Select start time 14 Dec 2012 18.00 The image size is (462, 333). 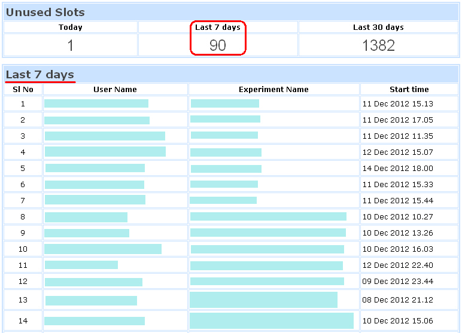[x=397, y=168]
